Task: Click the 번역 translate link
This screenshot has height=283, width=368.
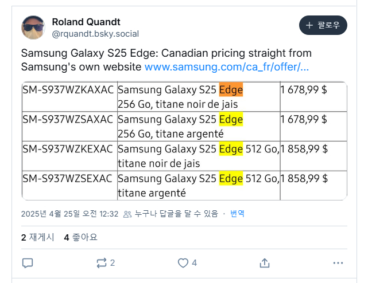Action: tap(237, 214)
